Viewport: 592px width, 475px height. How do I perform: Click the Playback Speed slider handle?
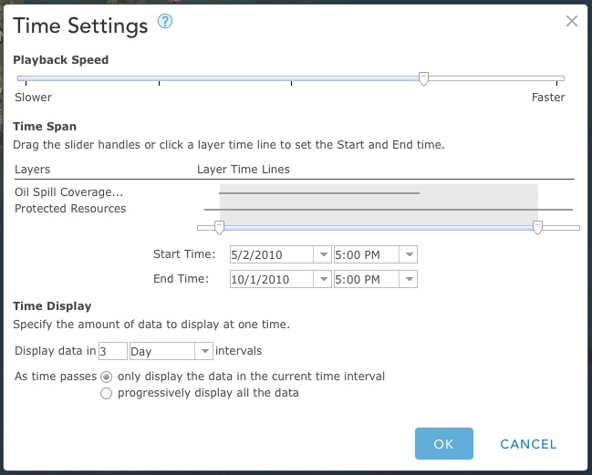[x=423, y=79]
